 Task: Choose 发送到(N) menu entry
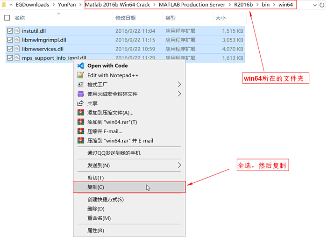(129, 166)
